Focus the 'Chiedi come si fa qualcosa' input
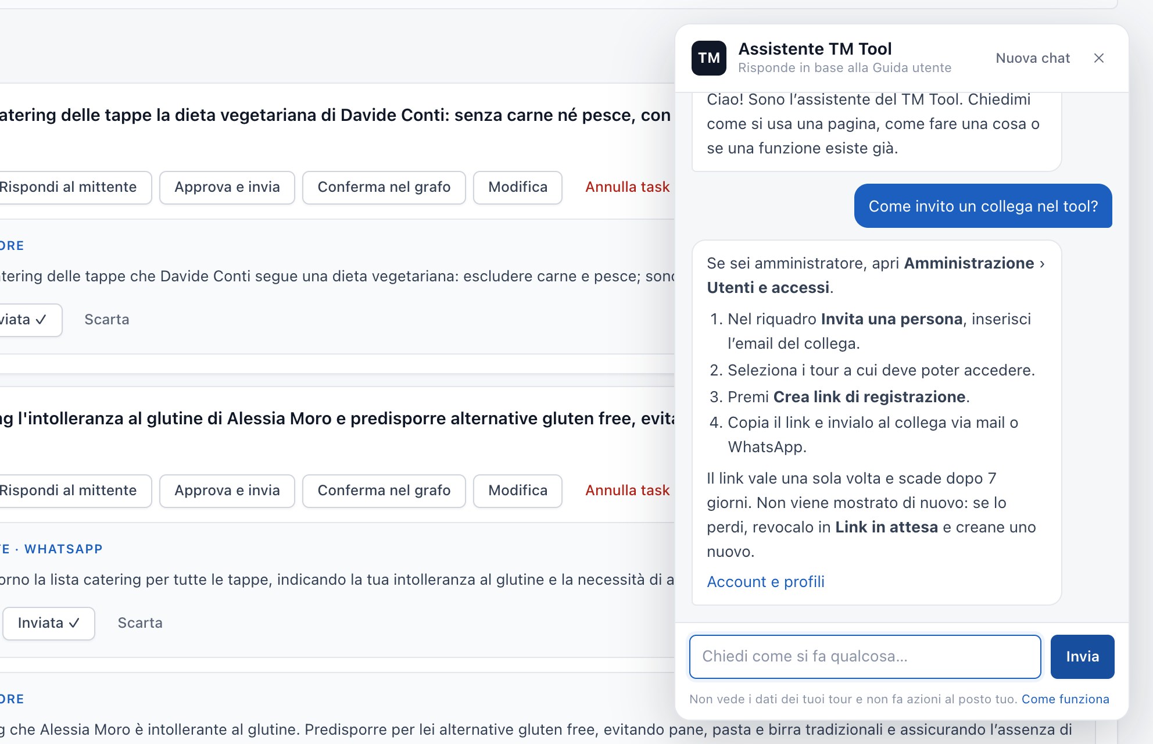The height and width of the screenshot is (744, 1153). 865,657
